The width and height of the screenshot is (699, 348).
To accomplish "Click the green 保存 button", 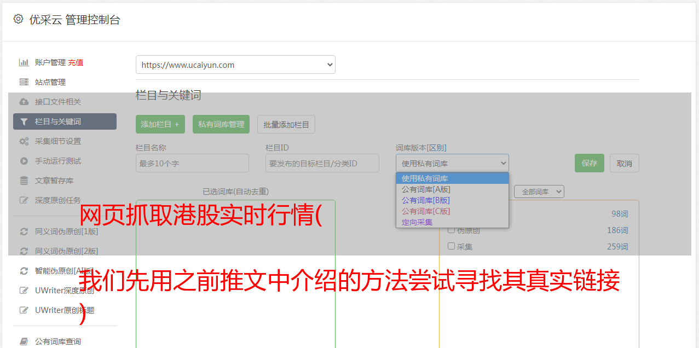I will [590, 163].
